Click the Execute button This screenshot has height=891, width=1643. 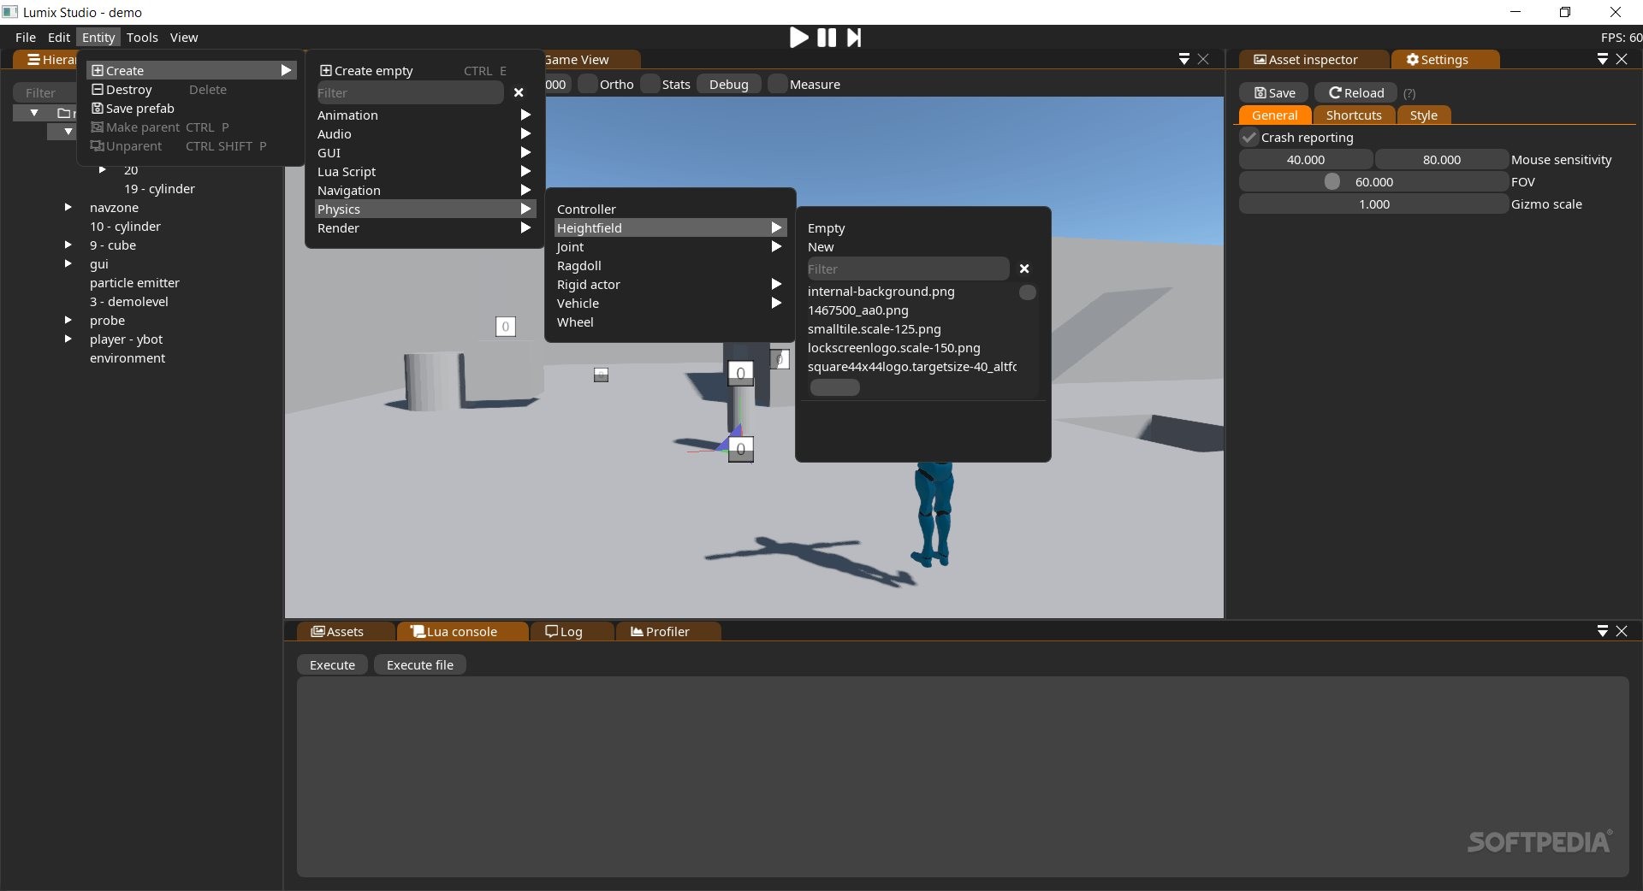(332, 664)
